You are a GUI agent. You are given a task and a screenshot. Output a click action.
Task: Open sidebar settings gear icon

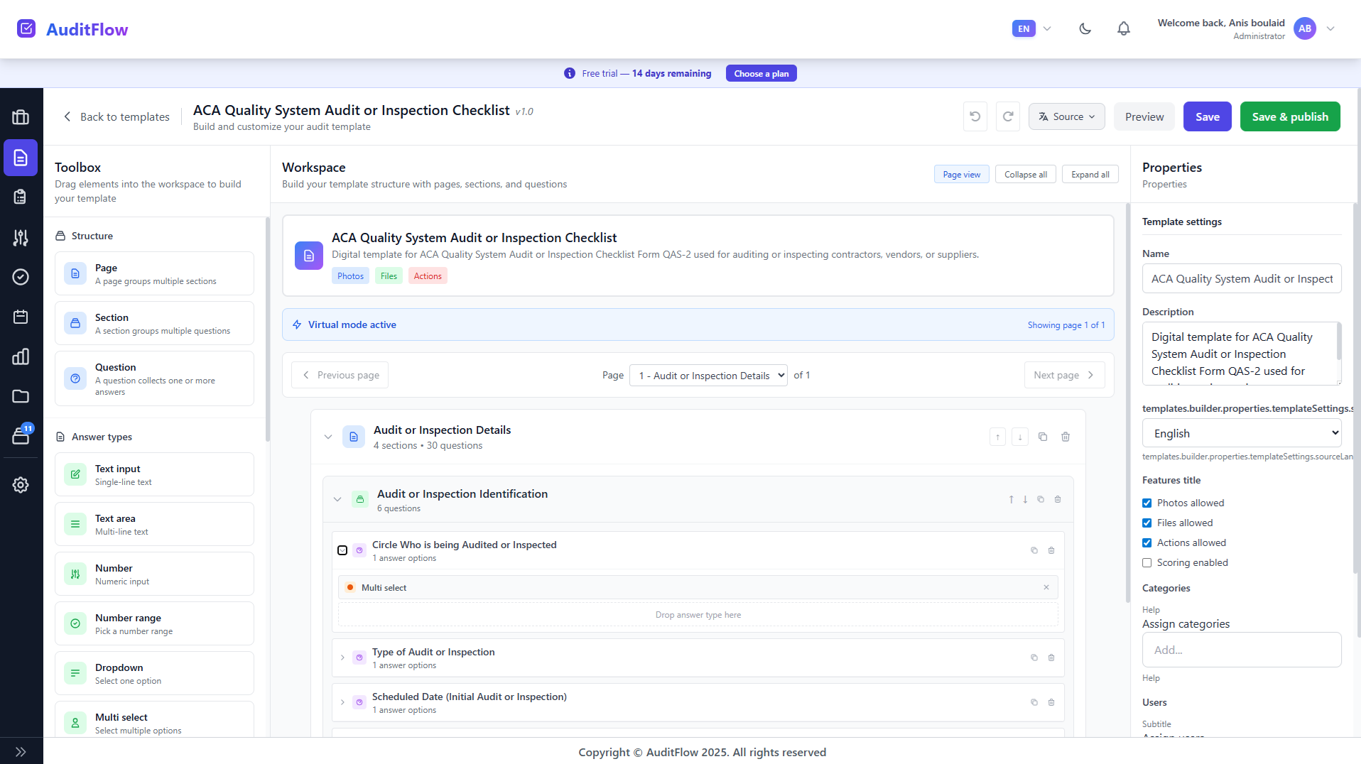tap(21, 485)
